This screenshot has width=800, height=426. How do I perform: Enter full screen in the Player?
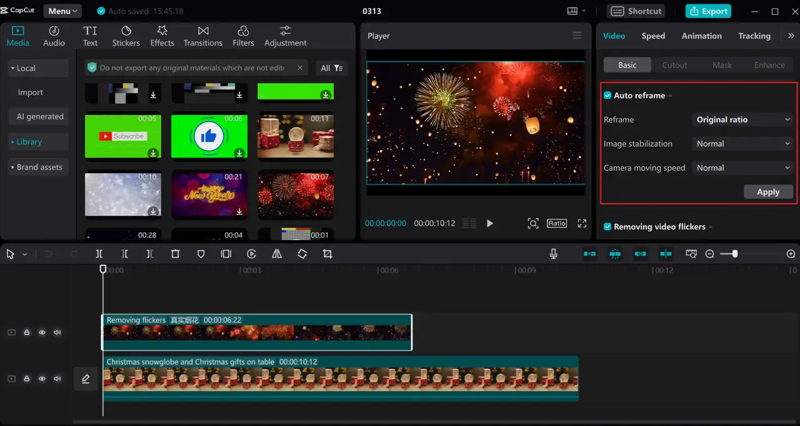tap(582, 224)
